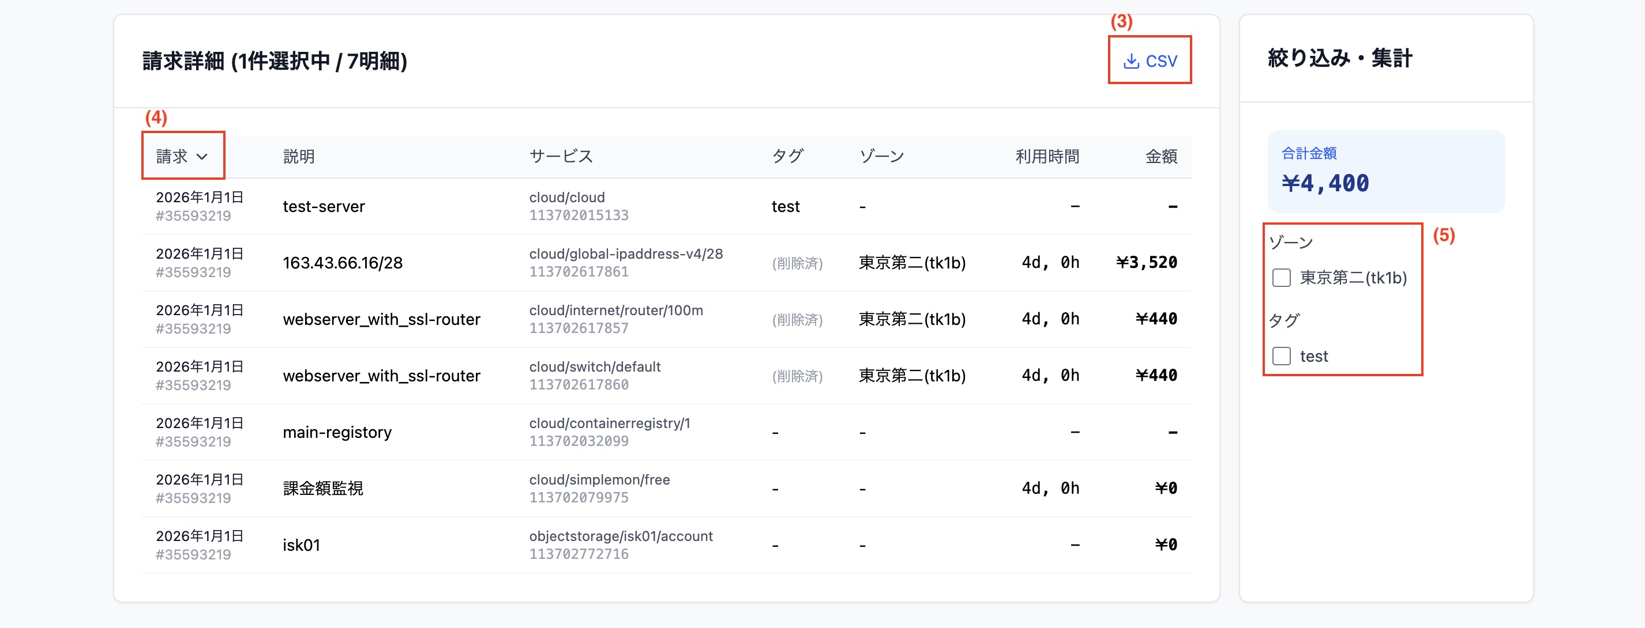This screenshot has width=1645, height=628.
Task: Click the 利用時間 column header
Action: pyautogui.click(x=1047, y=156)
